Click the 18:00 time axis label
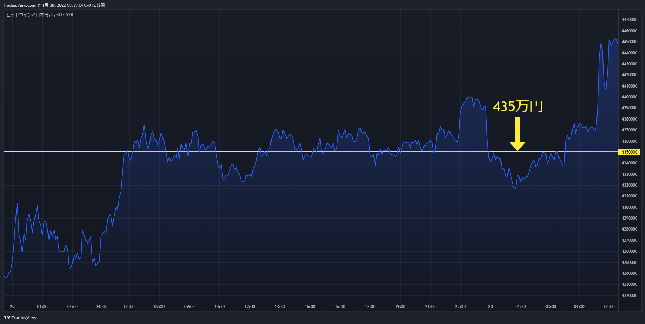The width and height of the screenshot is (645, 324). (x=370, y=307)
